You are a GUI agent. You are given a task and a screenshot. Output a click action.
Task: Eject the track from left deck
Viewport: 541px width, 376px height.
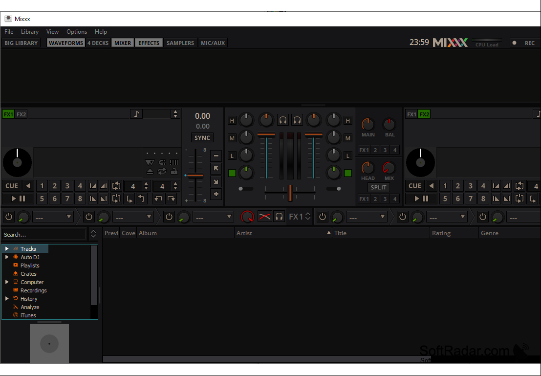point(150,171)
